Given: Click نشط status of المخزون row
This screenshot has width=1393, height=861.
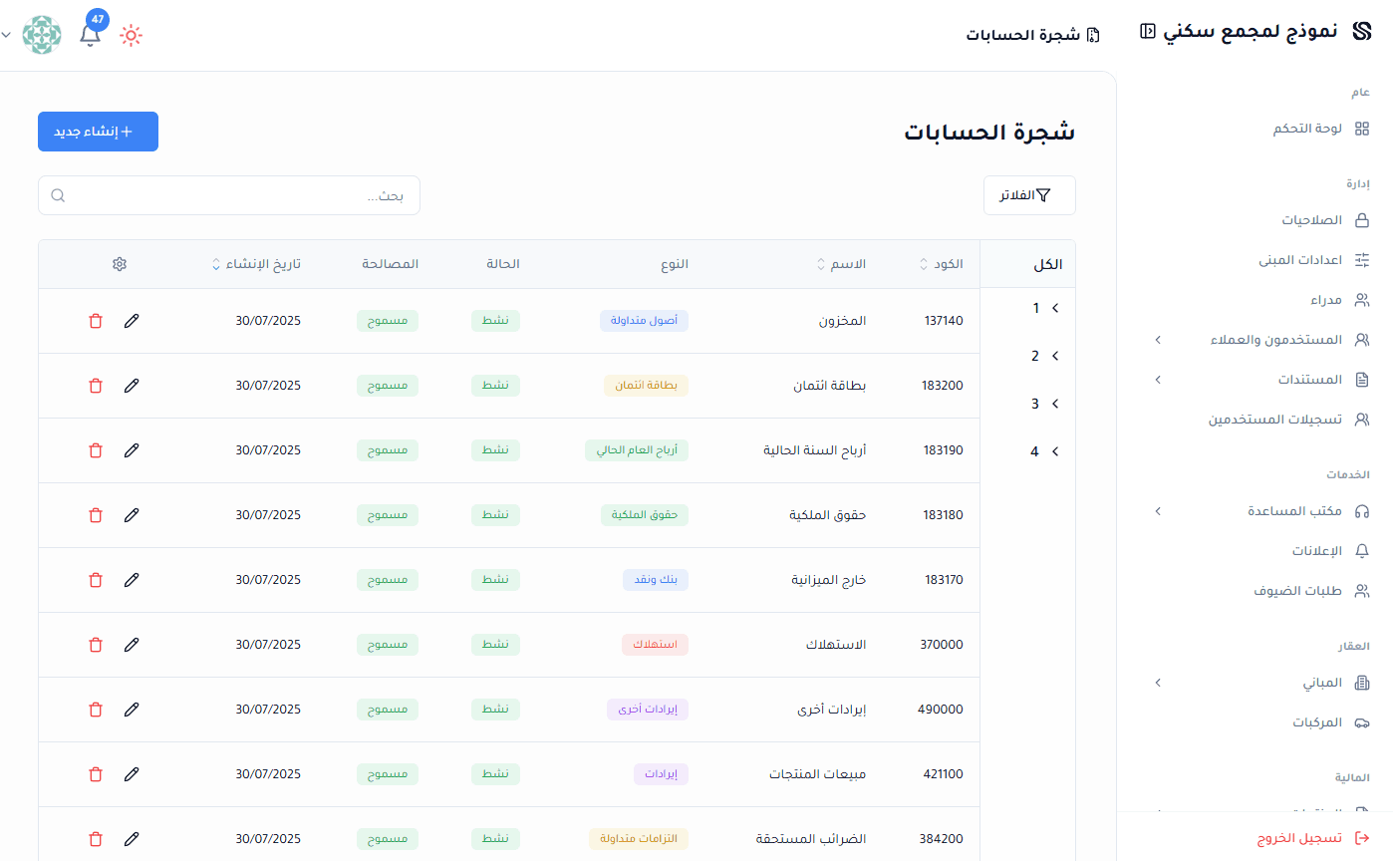Looking at the screenshot, I should coord(496,321).
